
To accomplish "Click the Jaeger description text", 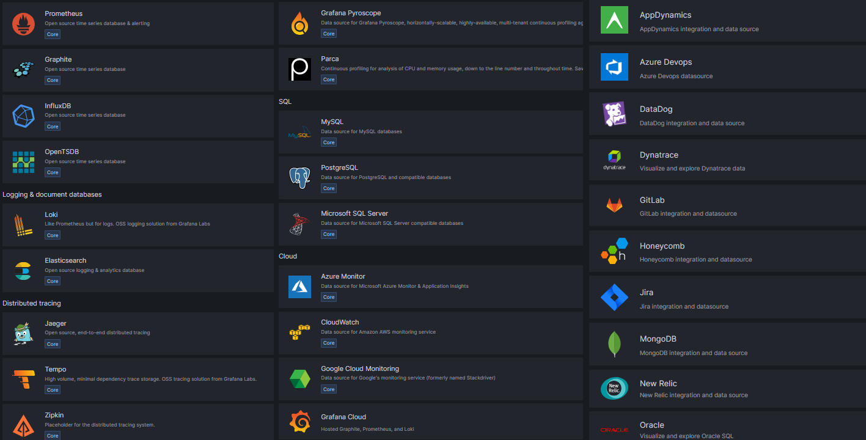I will click(97, 333).
